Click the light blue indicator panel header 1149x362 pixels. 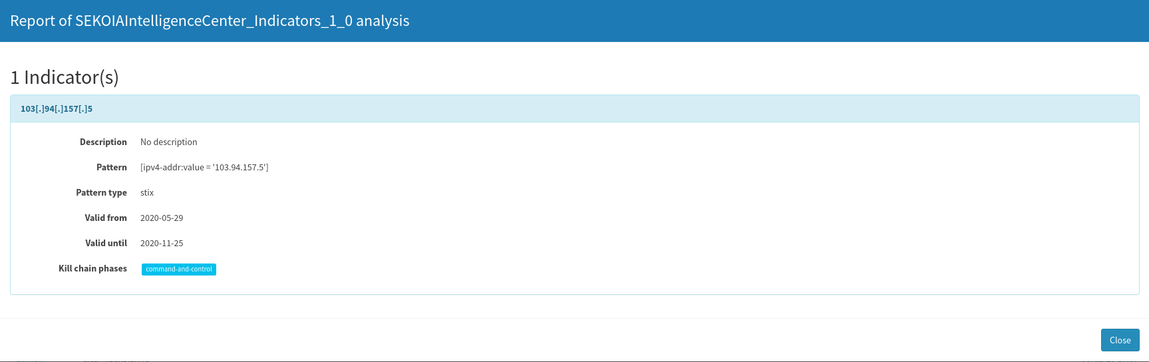coord(575,108)
